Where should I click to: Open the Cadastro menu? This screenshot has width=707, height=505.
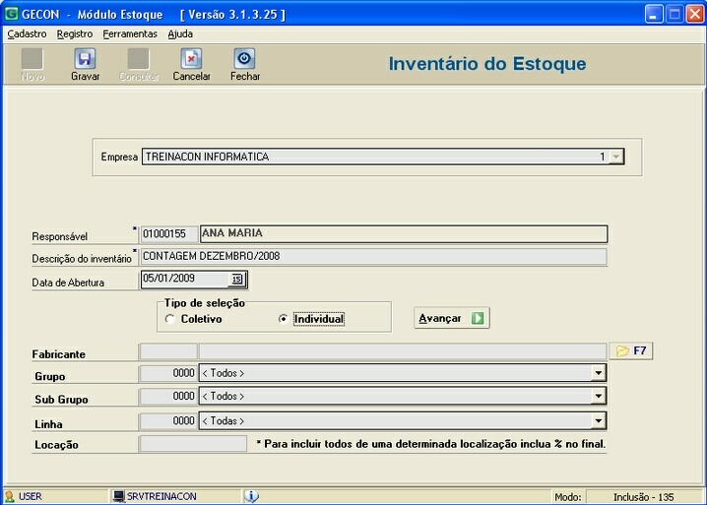point(27,34)
